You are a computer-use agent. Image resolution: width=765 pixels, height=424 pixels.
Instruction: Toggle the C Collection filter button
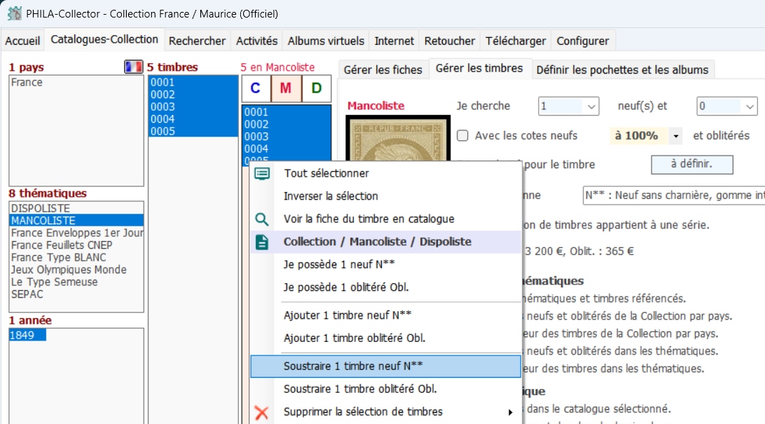[x=255, y=88]
